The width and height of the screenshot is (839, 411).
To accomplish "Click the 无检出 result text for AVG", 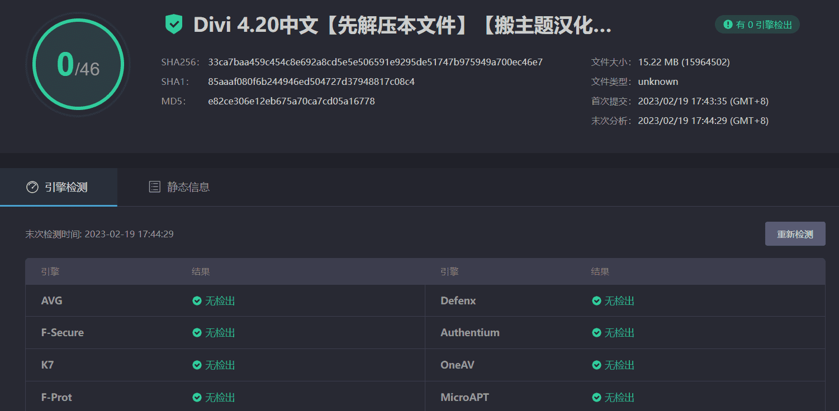I will pos(220,301).
